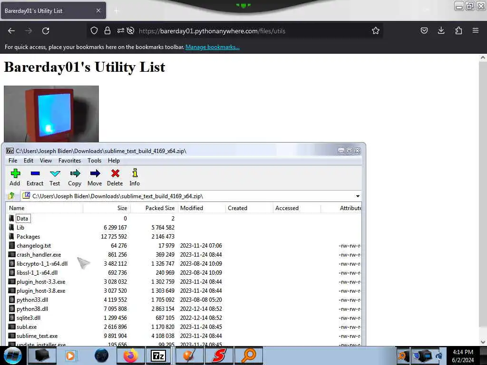Sort file list by Created column
487x365 pixels.
(x=249, y=208)
